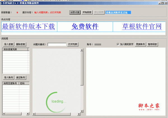Minimize the 百度知道王 window
The height and width of the screenshot is (118, 168).
tap(160, 3)
